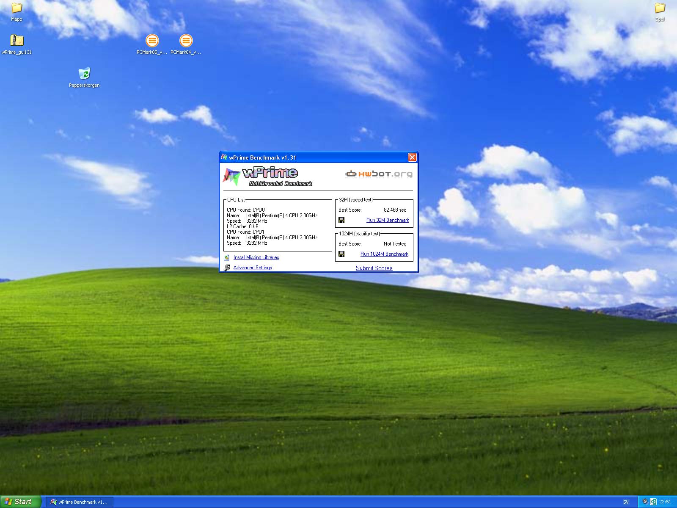Click the save icon for 32M score

coord(341,220)
